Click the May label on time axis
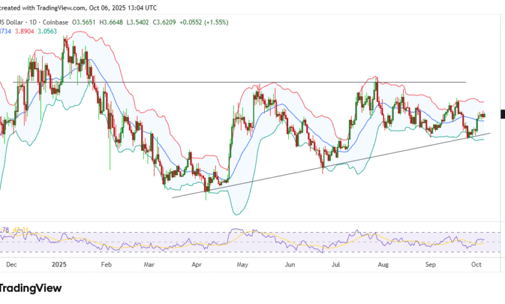This screenshot has height=304, width=505. coord(243,265)
